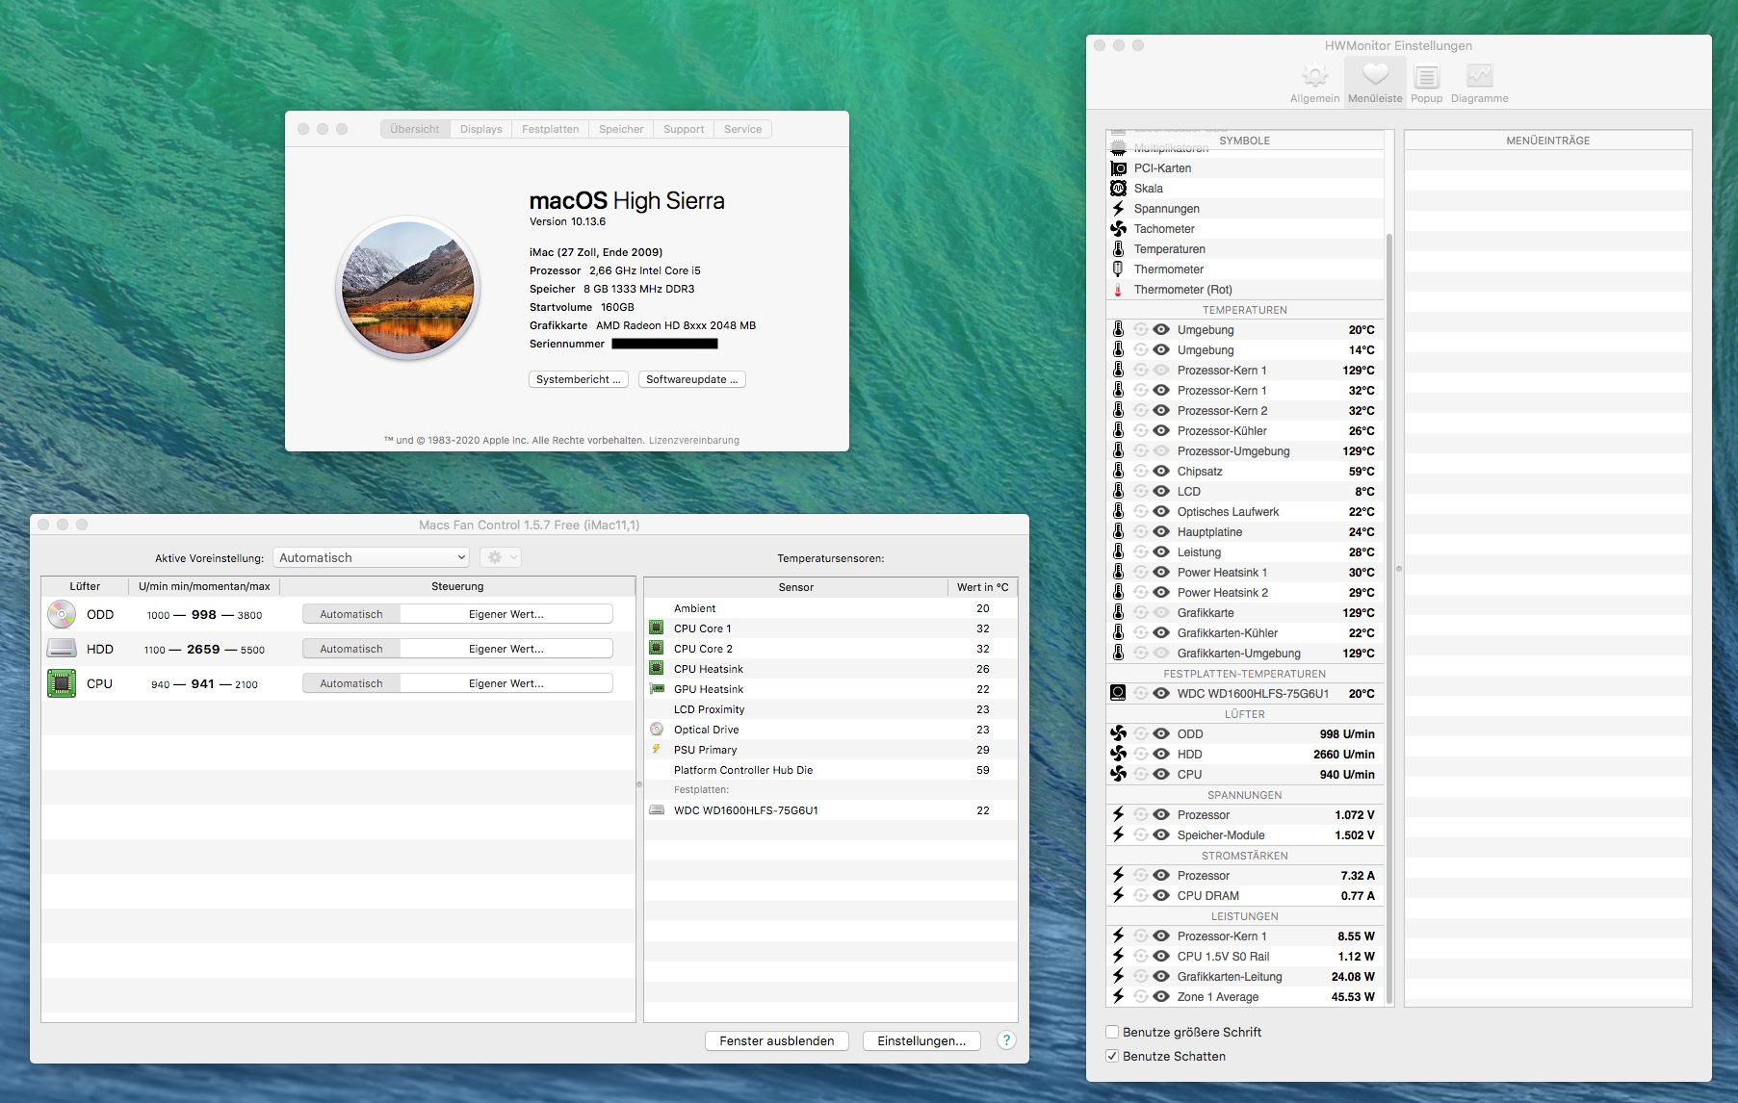The width and height of the screenshot is (1738, 1103).
Task: Click the Skala gauge symbol
Action: tap(1118, 189)
